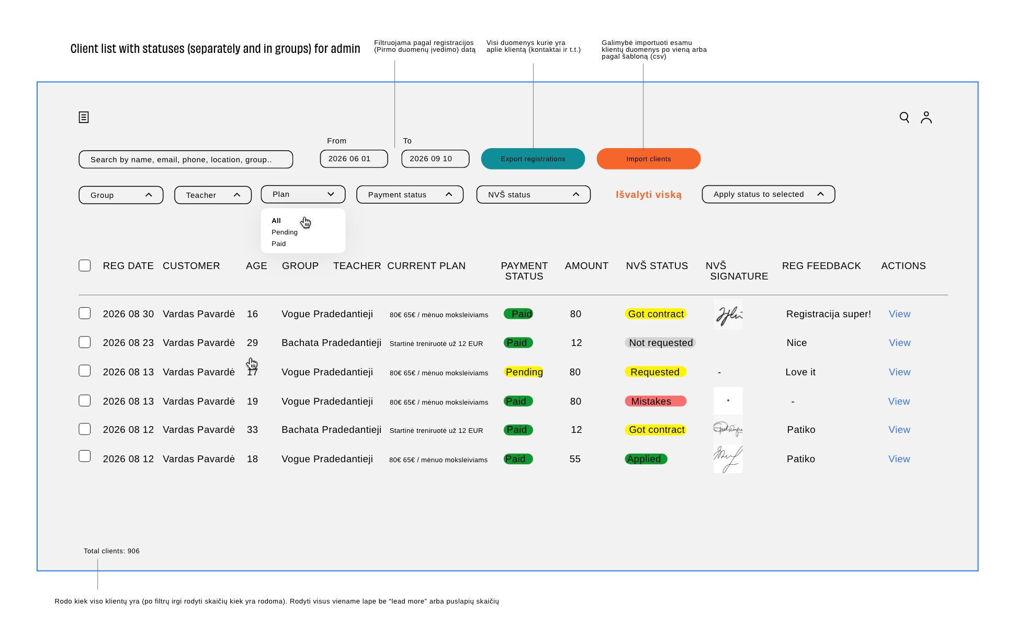
Task: Click Registracija super! feedback text
Action: (829, 314)
